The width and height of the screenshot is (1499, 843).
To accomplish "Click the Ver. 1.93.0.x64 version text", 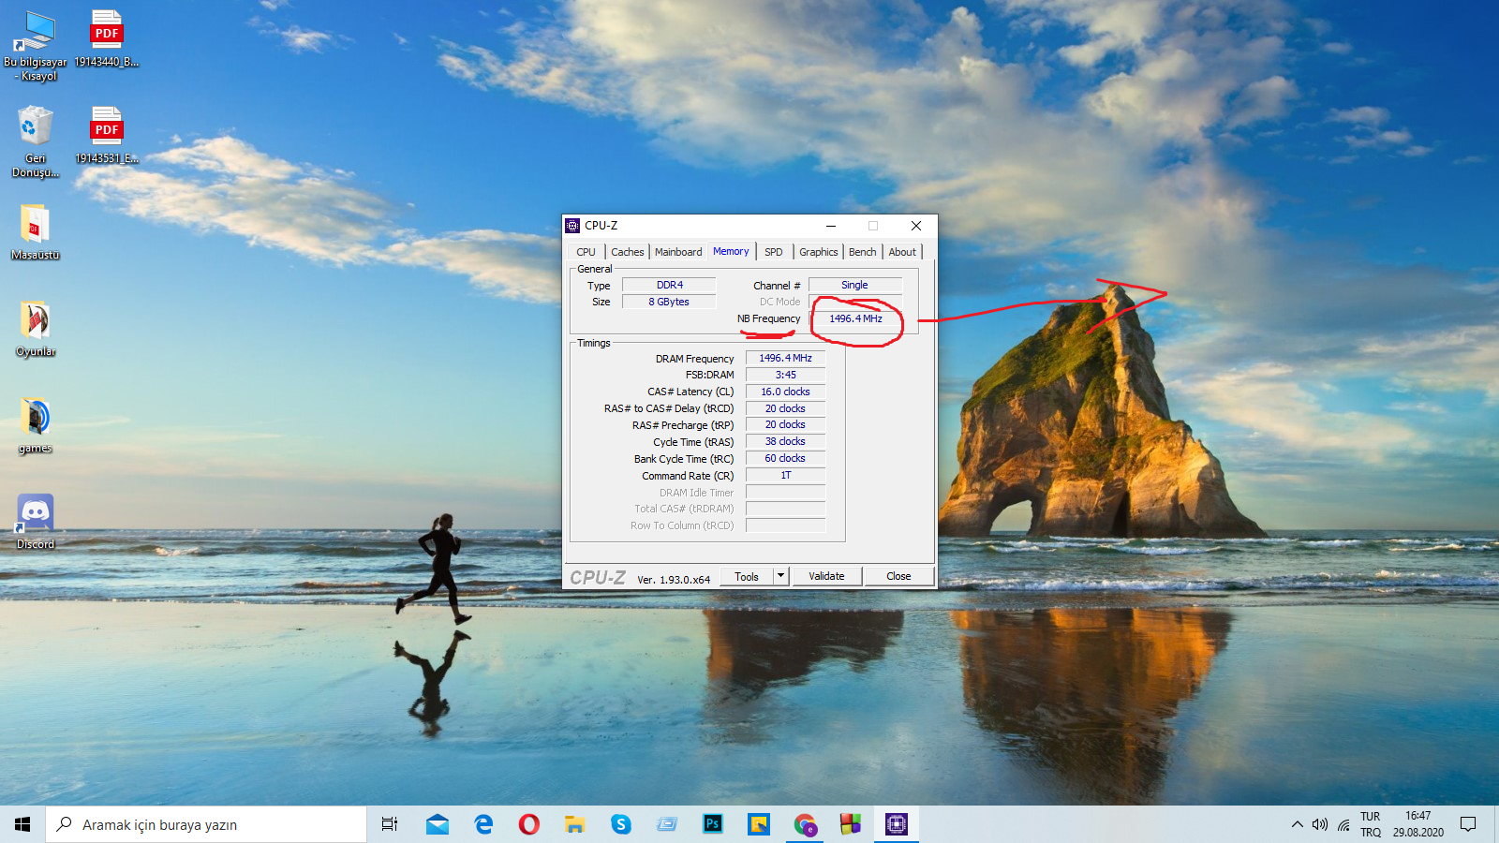I will click(674, 580).
